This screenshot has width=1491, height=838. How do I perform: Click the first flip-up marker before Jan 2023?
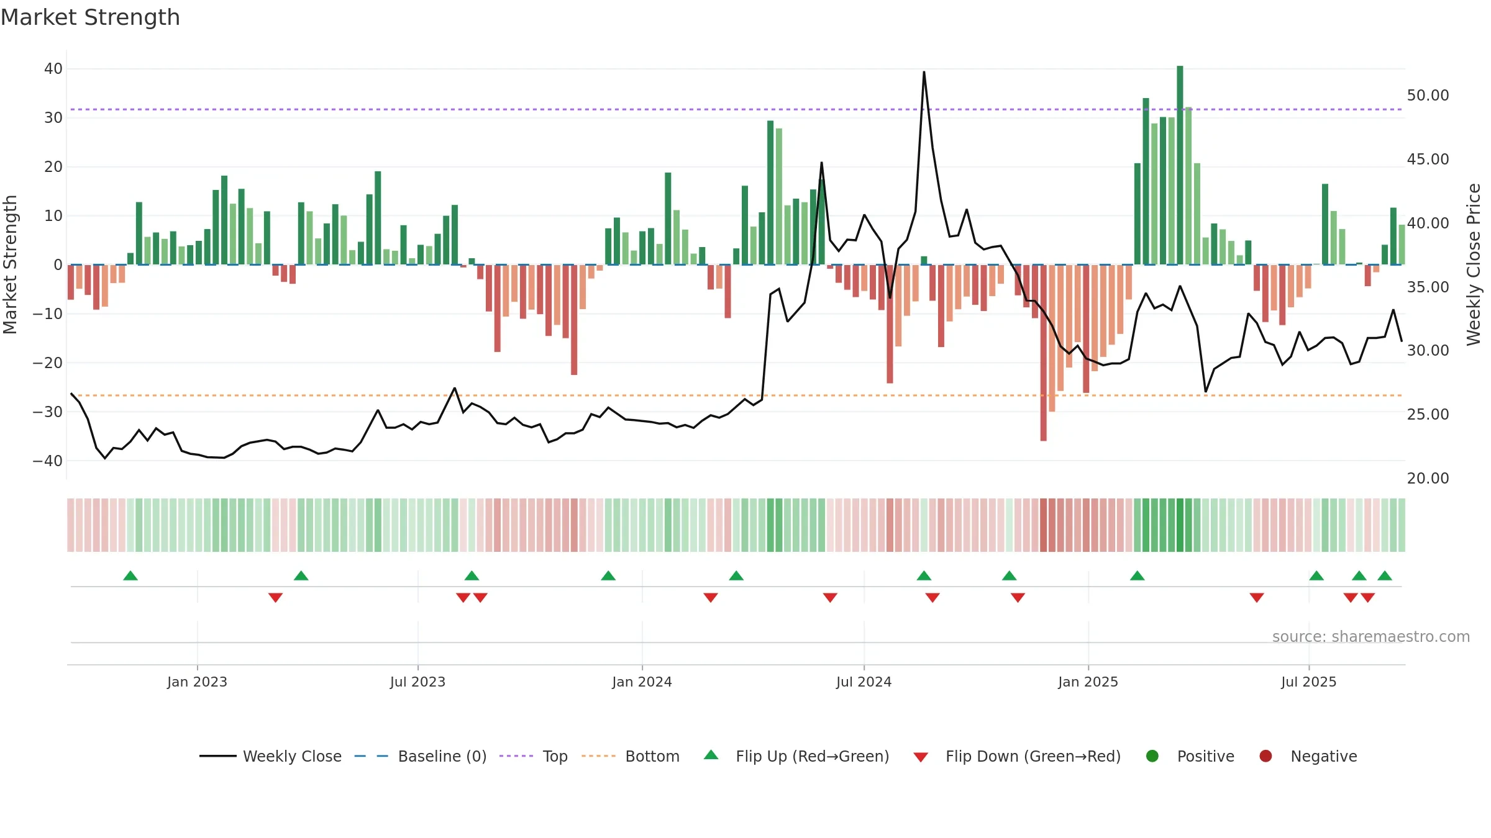tap(130, 575)
